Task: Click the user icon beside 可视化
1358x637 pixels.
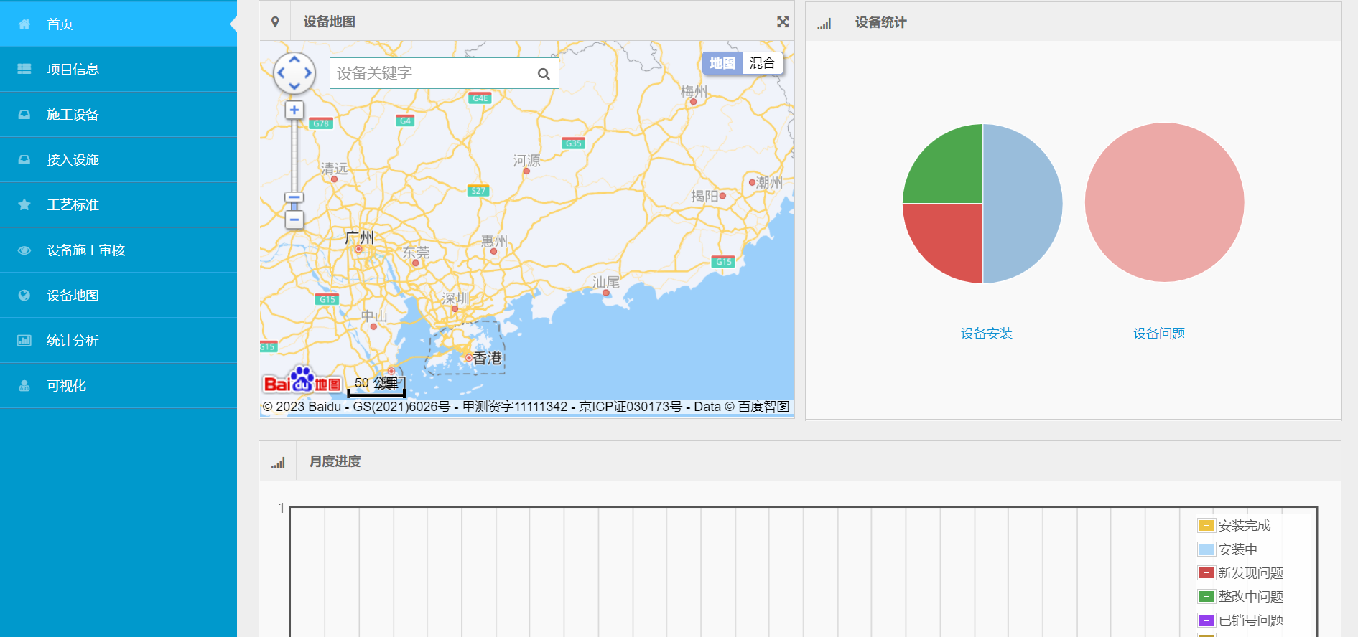Action: (24, 385)
